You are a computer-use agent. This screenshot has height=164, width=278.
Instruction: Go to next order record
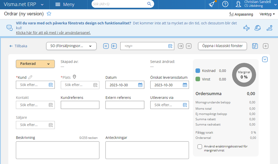(181, 46)
